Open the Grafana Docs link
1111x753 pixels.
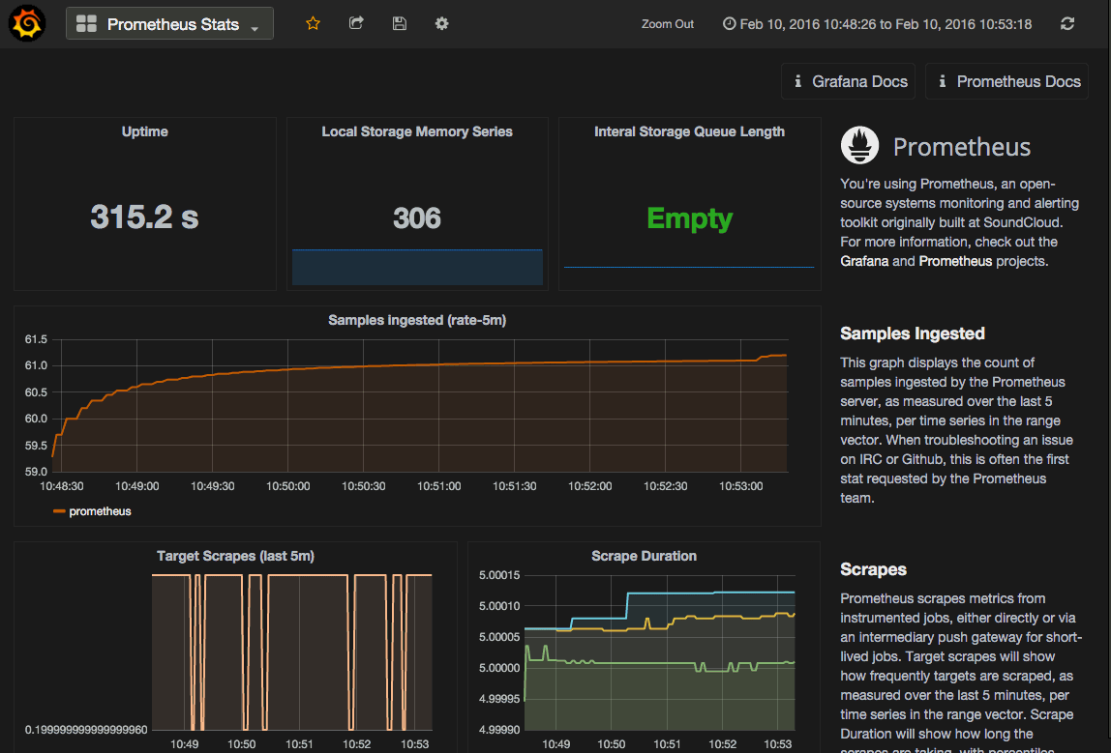[x=848, y=81]
